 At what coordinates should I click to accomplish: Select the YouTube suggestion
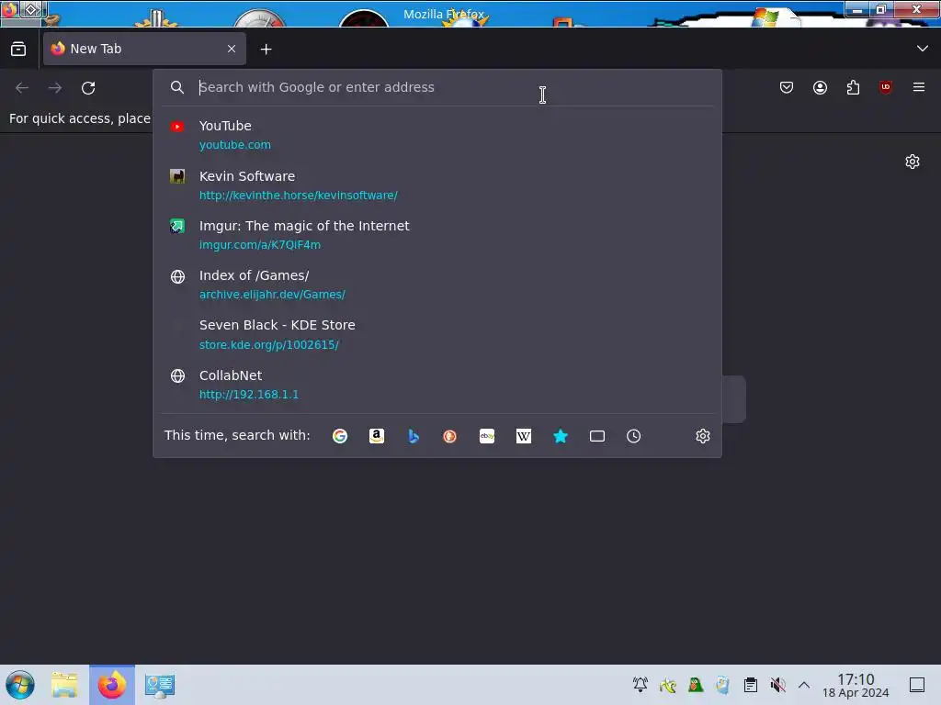(437, 135)
